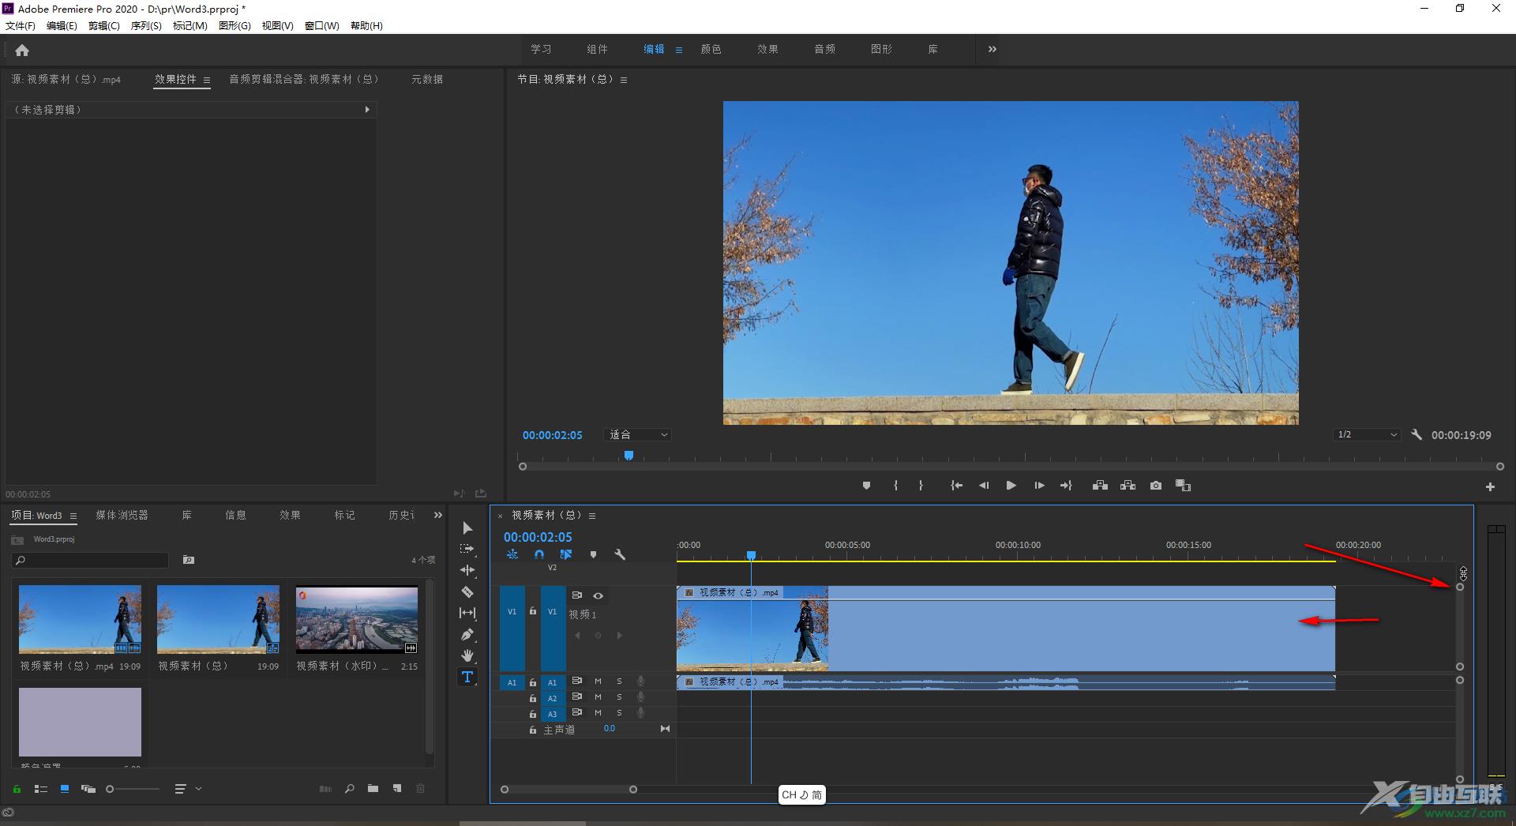Viewport: 1516px width, 826px height.
Task: Mute audio track A3
Action: pos(598,713)
